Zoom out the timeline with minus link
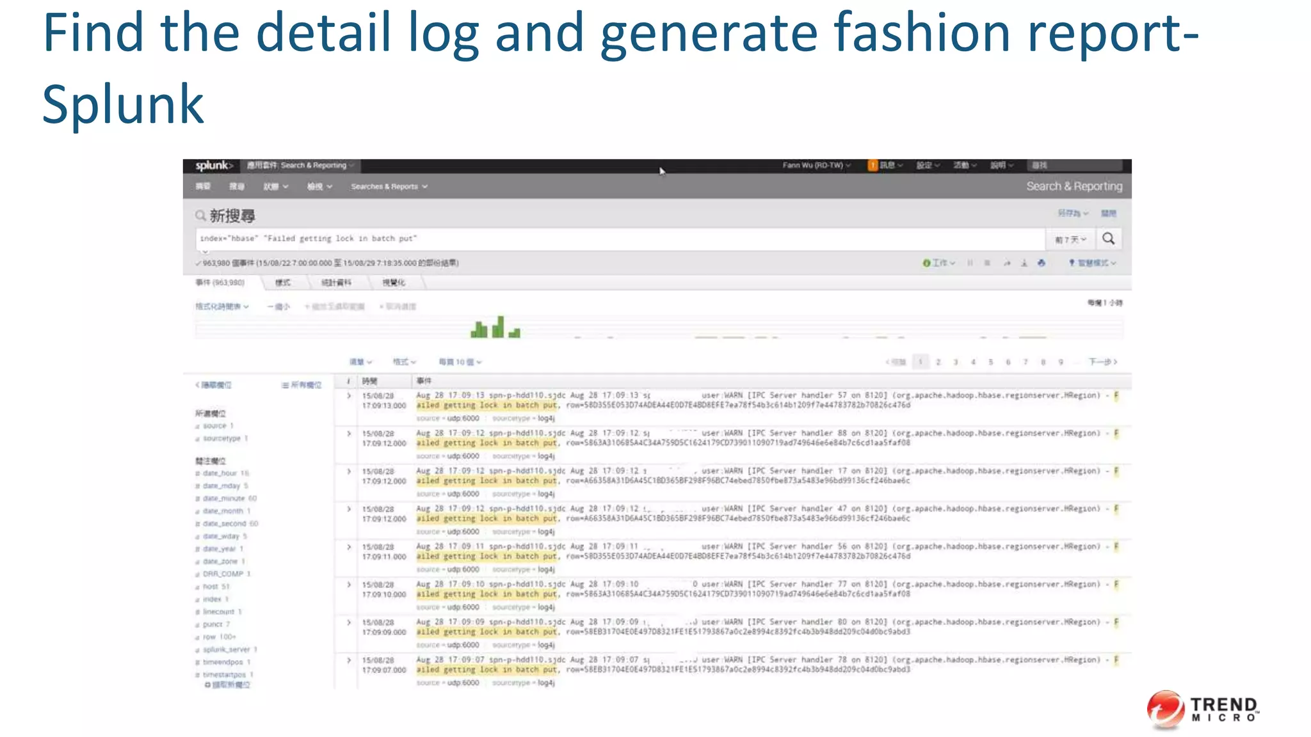 [x=278, y=306]
